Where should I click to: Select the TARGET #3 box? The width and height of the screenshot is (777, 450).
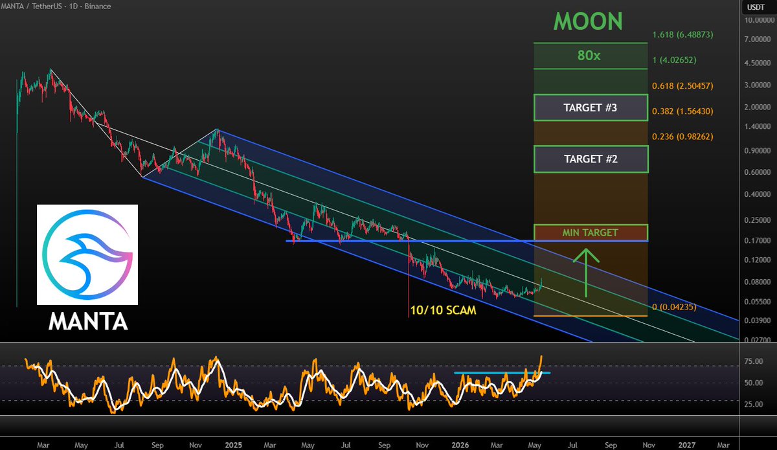[590, 107]
